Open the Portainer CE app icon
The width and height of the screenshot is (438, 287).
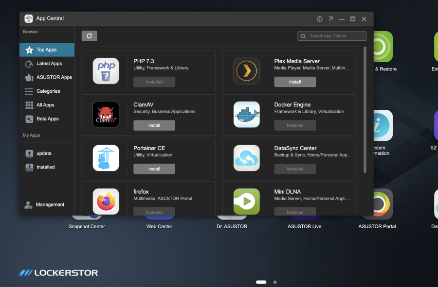tap(106, 158)
